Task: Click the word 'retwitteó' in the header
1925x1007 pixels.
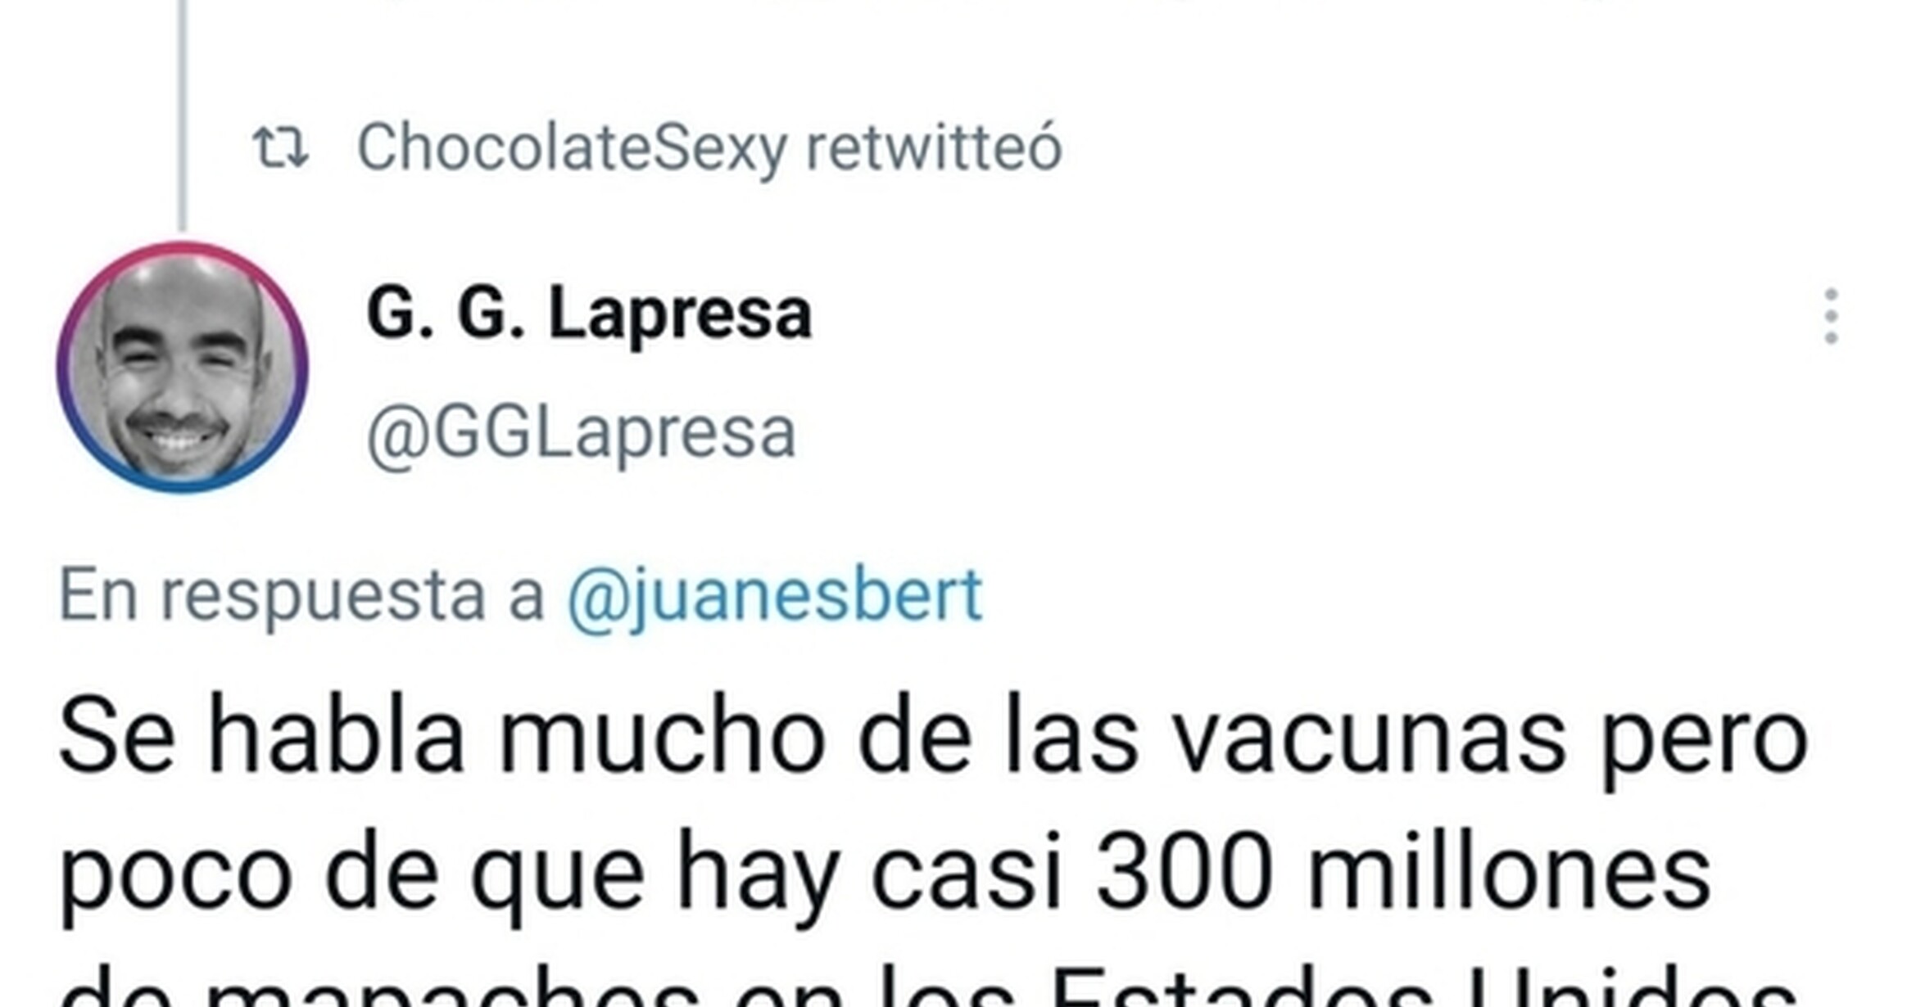Action: 934,148
